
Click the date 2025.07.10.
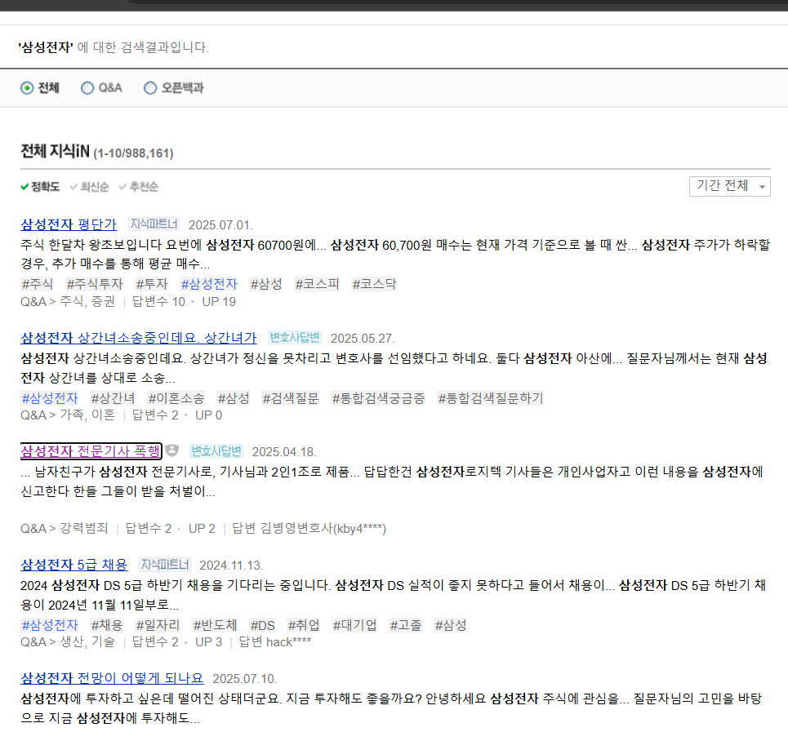click(x=245, y=679)
